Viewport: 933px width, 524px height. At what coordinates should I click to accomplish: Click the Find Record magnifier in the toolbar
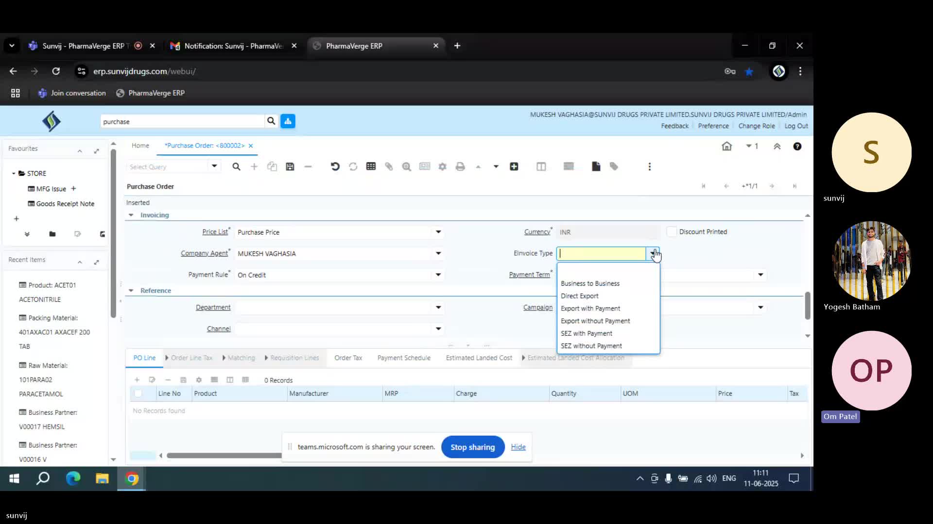[x=236, y=167]
